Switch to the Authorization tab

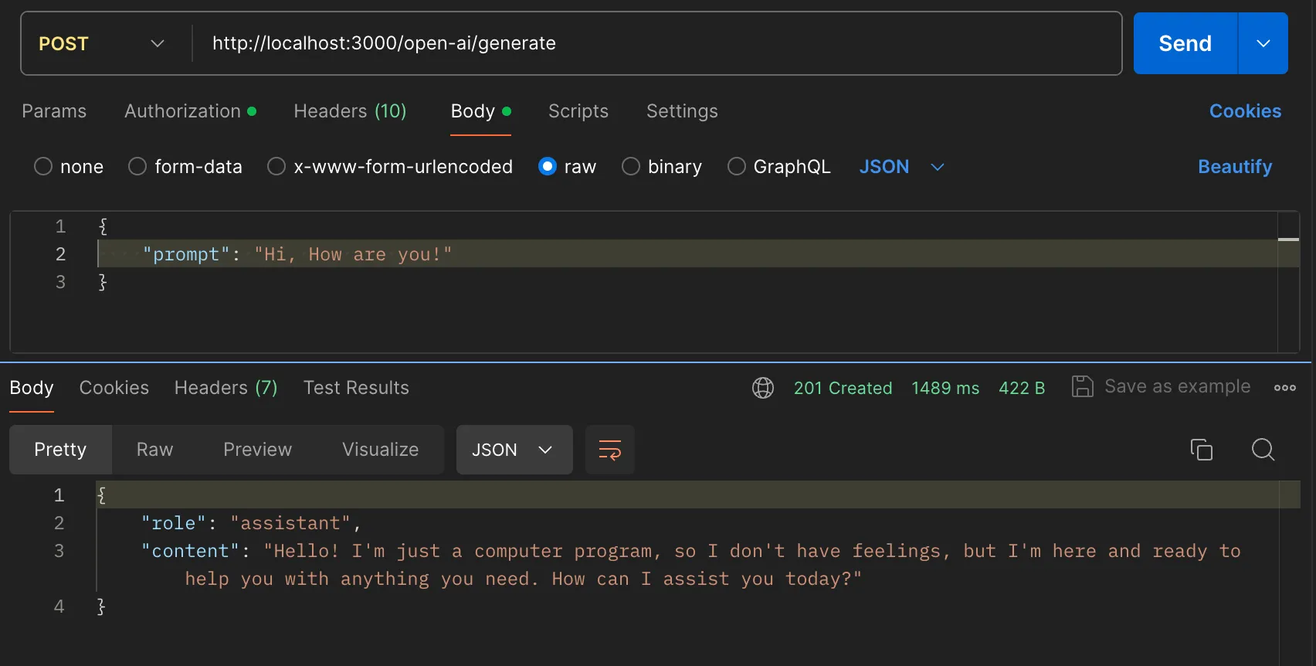(x=190, y=111)
